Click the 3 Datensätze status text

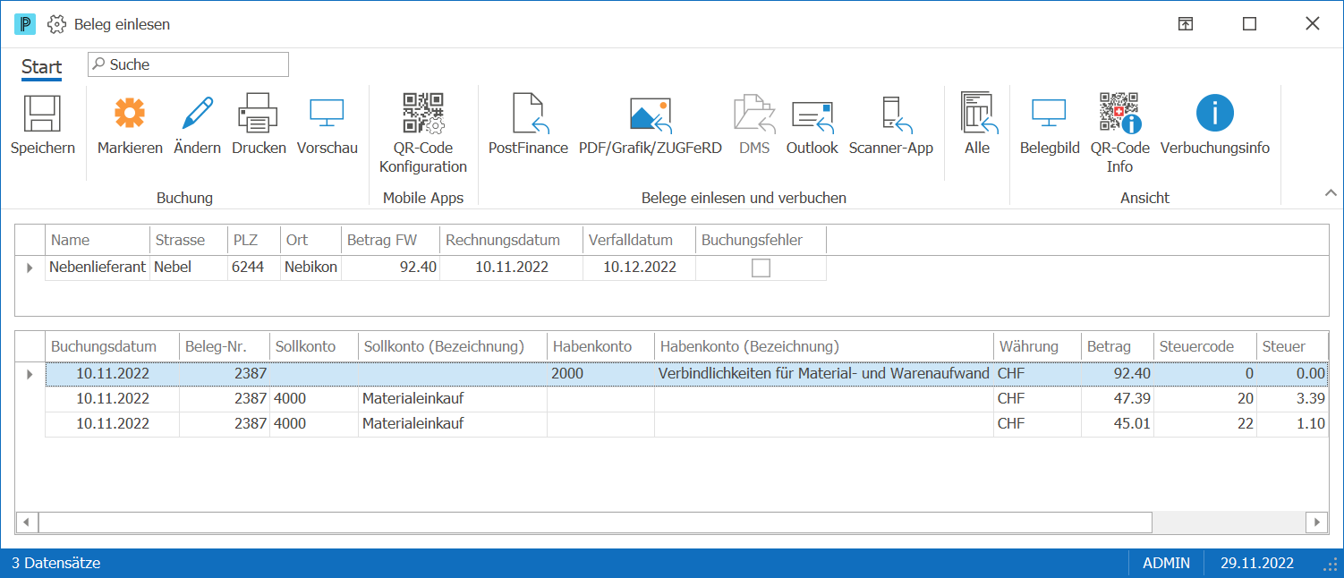pyautogui.click(x=55, y=564)
